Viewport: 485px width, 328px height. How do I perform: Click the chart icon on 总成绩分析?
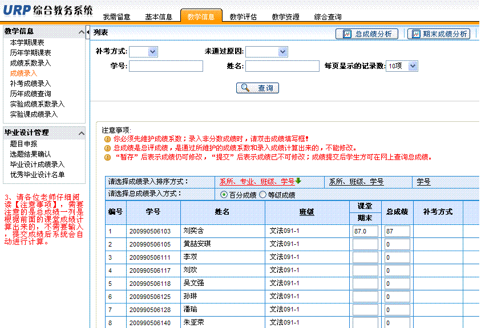tap(347, 34)
